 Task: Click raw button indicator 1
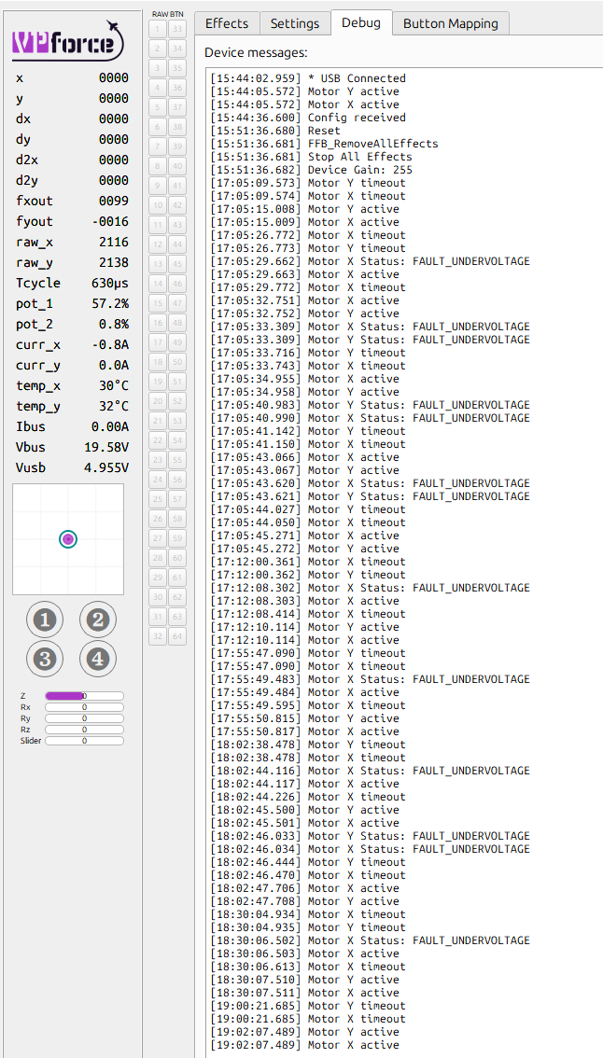[x=158, y=29]
